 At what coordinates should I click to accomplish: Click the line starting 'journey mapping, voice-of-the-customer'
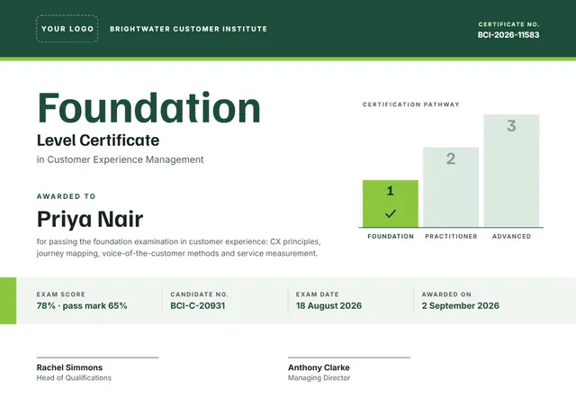click(177, 254)
